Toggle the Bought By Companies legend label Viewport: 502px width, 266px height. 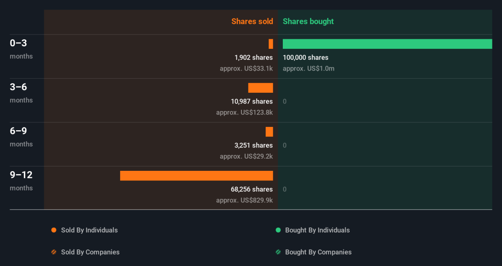tap(318, 252)
